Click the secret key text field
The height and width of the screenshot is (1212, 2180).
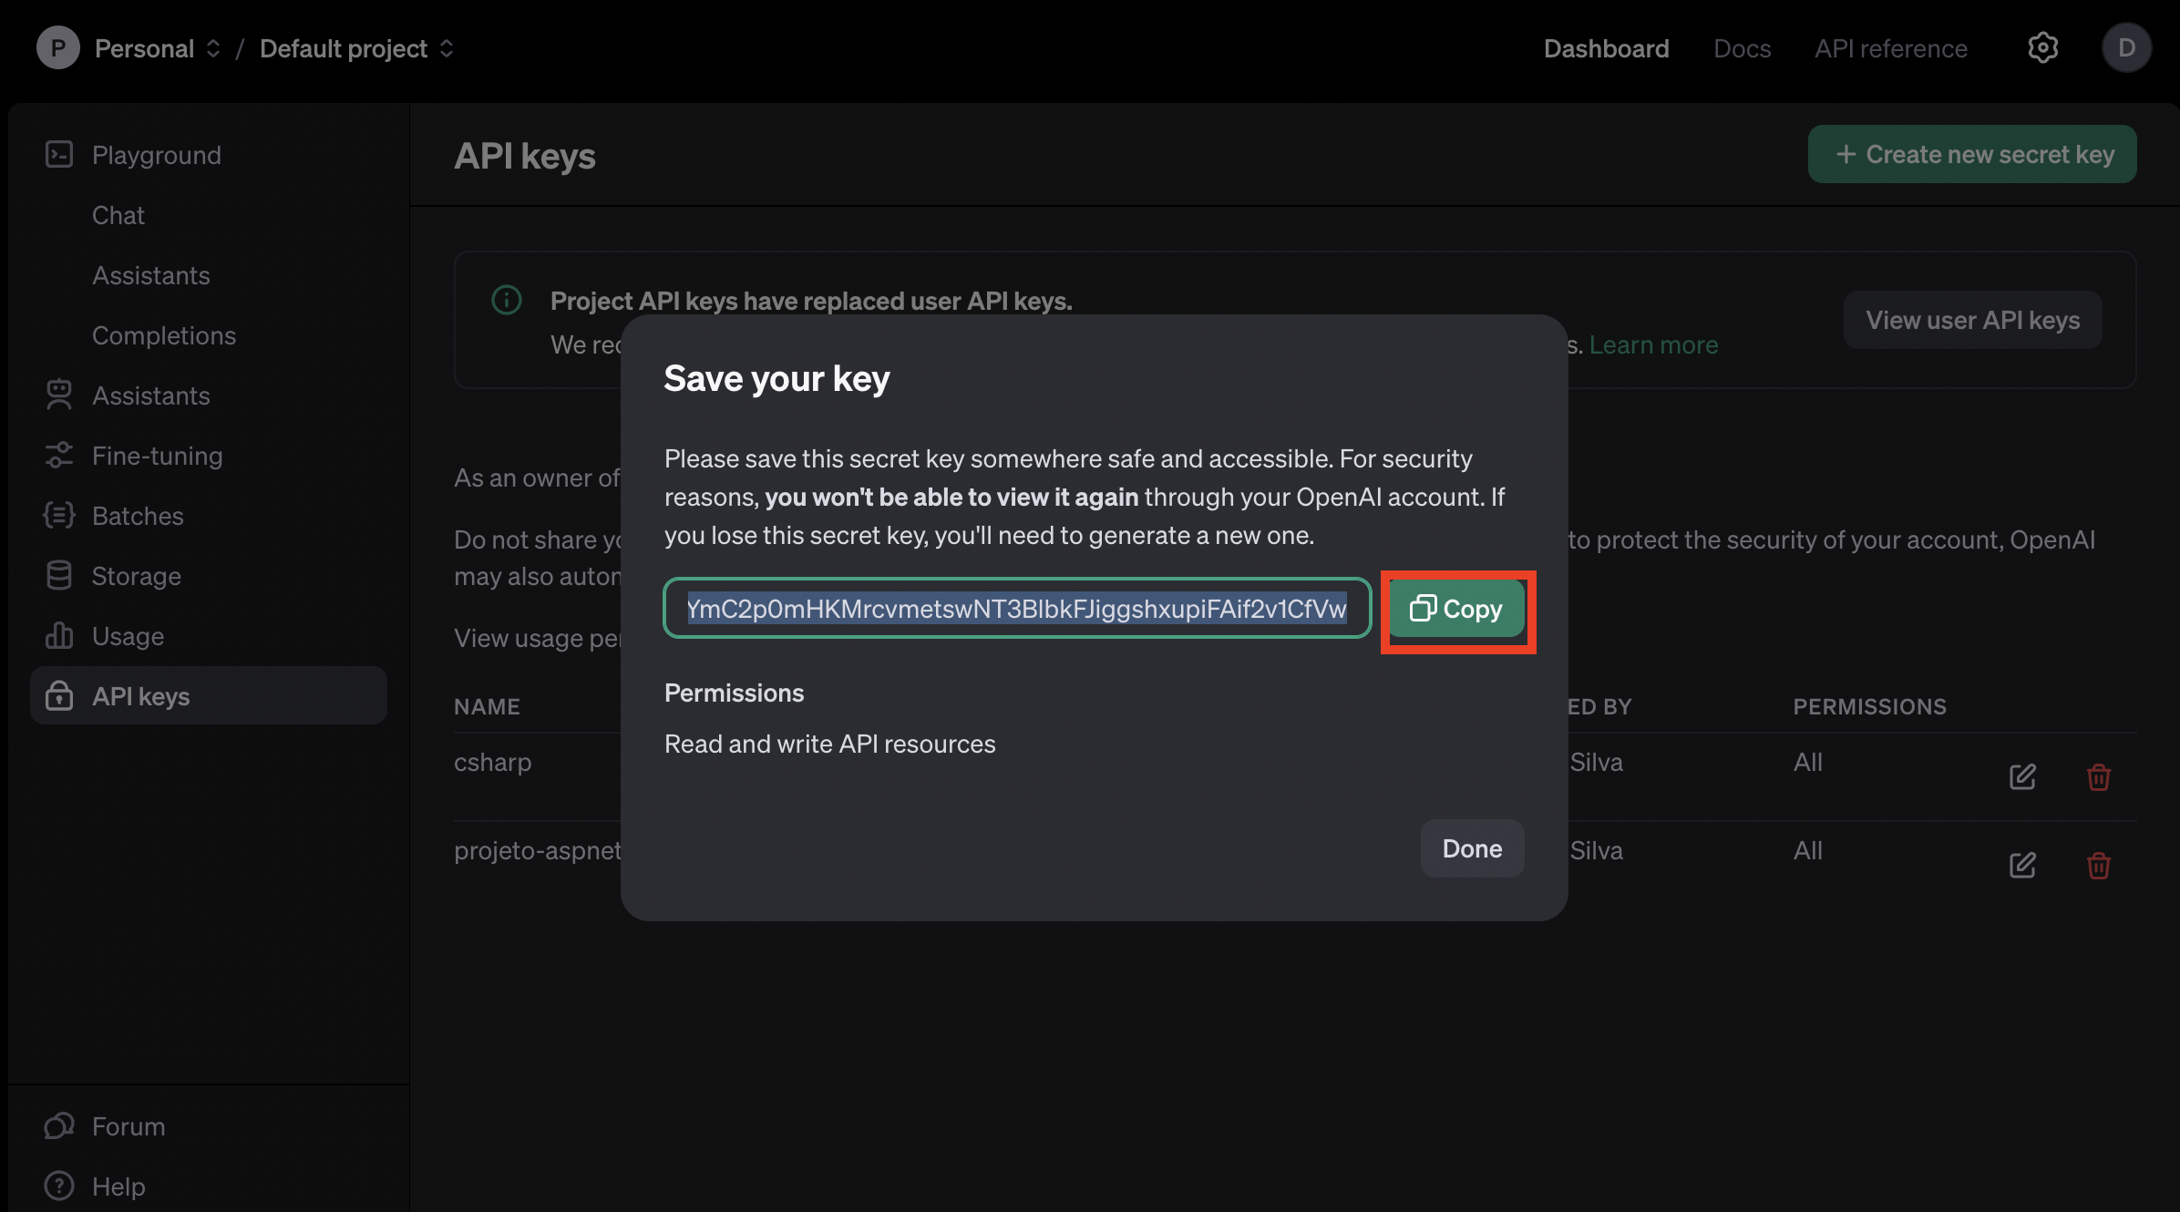pyautogui.click(x=1016, y=609)
